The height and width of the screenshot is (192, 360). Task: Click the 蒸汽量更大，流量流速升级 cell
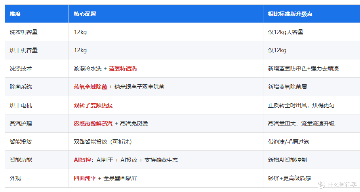(312, 124)
